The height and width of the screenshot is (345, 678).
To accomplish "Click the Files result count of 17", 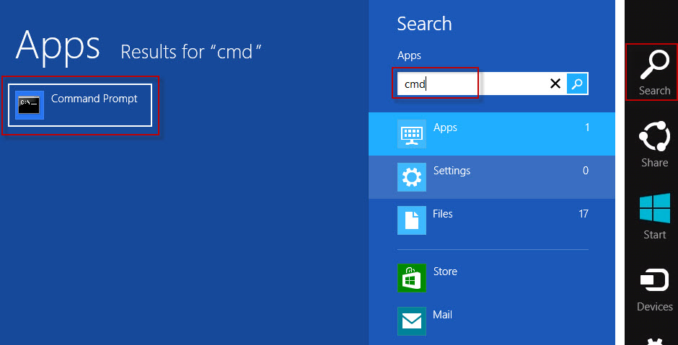I will [582, 214].
